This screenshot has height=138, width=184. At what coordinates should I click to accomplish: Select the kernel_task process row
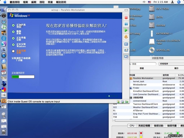click(157, 81)
